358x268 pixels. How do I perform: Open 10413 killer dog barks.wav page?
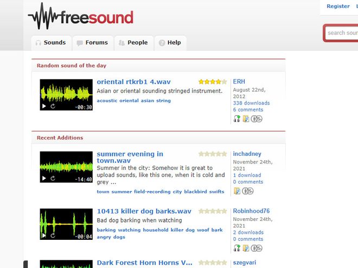[144, 211]
